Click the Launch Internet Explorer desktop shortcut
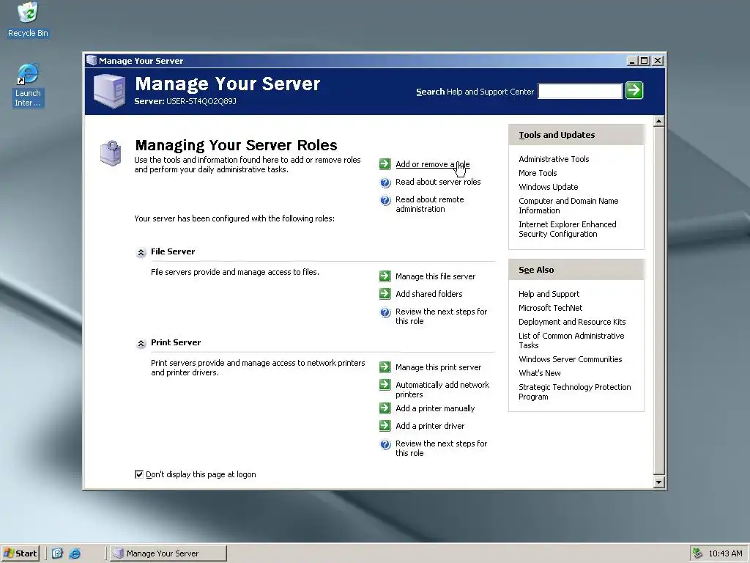The width and height of the screenshot is (750, 563). [x=28, y=85]
